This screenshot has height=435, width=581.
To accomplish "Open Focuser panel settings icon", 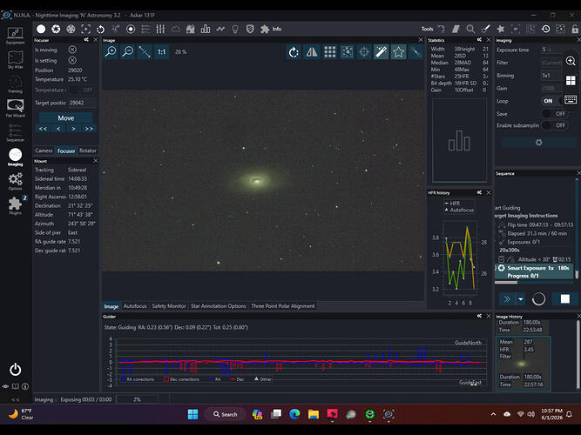I will click(86, 40).
